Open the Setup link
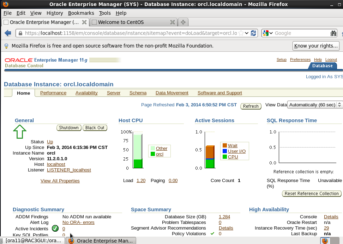This screenshot has height=244, width=343. click(281, 60)
